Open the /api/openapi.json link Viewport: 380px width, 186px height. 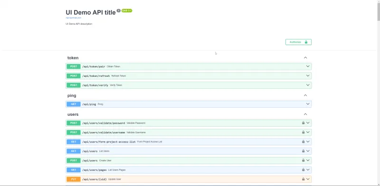pos(74,18)
